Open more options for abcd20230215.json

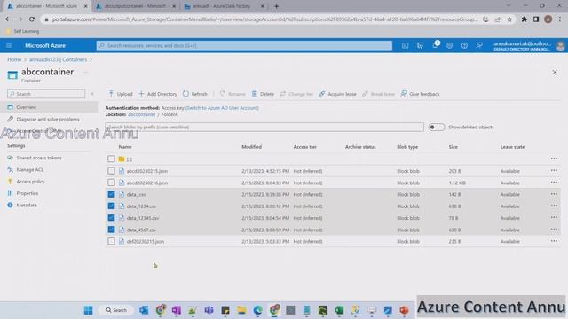[554, 171]
